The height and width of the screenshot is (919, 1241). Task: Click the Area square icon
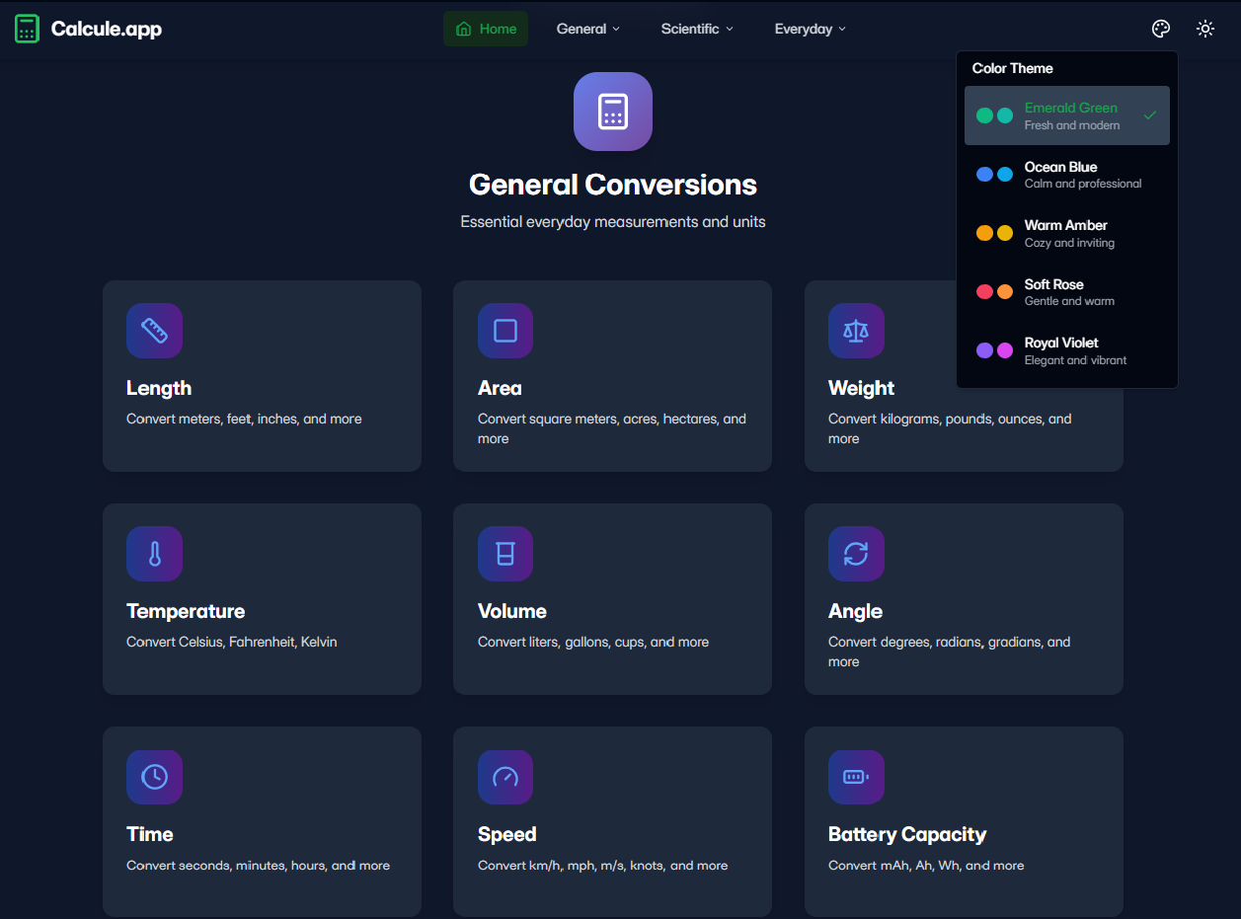pyautogui.click(x=505, y=331)
